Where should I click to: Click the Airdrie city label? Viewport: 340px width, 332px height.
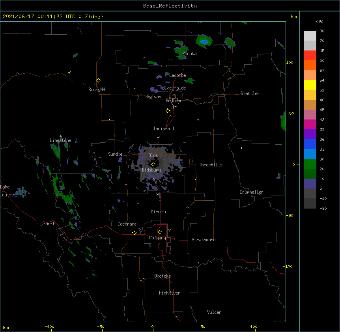(159, 212)
